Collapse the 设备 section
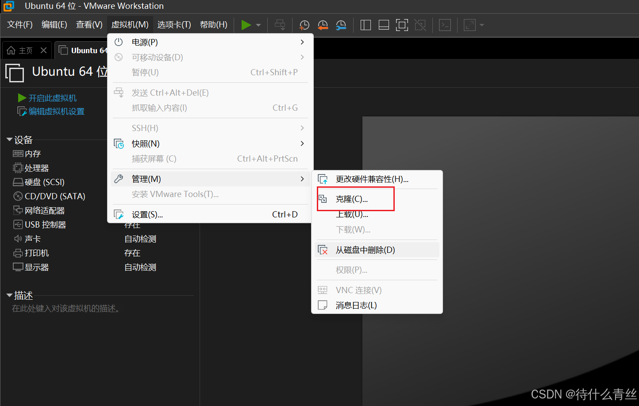This screenshot has height=406, width=639. click(x=9, y=140)
